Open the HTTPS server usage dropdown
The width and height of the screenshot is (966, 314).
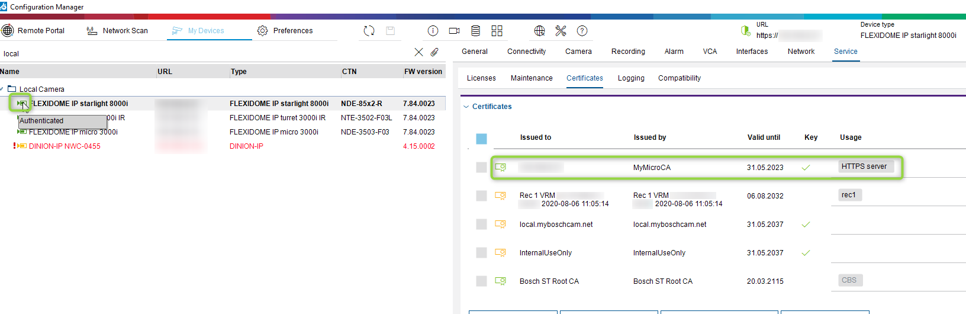865,166
